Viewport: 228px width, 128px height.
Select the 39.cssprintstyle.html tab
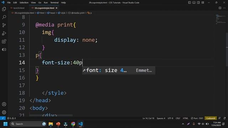44,8
